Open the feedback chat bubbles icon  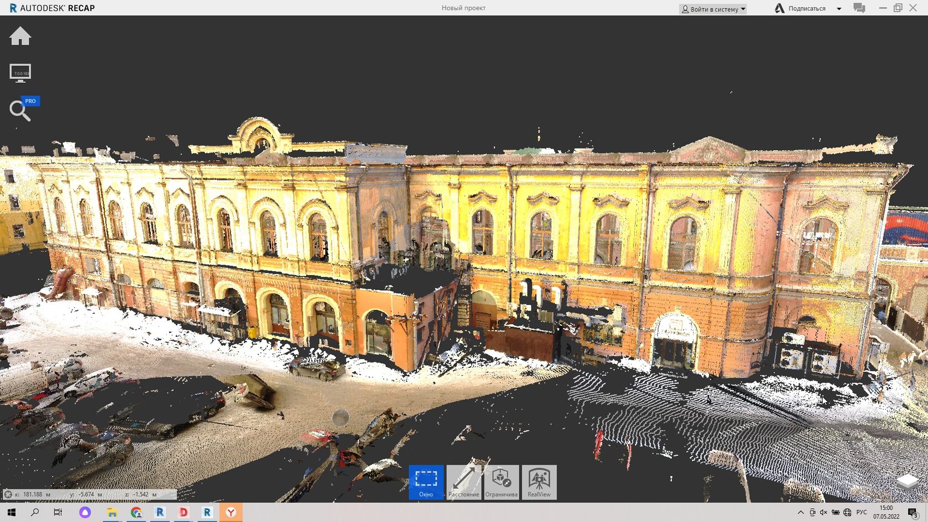(859, 8)
